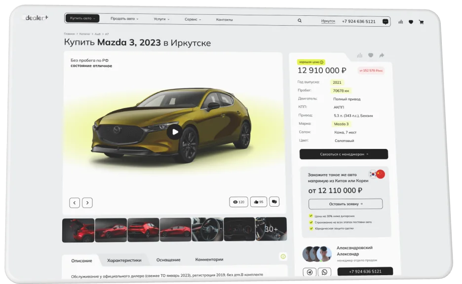Click checkmark for prices 30% lower
The height and width of the screenshot is (284, 462).
[310, 216]
